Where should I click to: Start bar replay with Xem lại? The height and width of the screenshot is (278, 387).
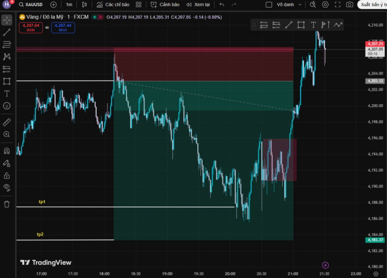pyautogui.click(x=198, y=5)
